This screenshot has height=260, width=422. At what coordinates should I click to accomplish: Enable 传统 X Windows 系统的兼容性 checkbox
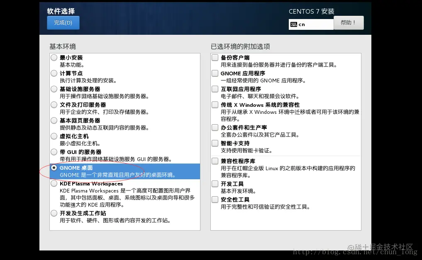click(215, 105)
